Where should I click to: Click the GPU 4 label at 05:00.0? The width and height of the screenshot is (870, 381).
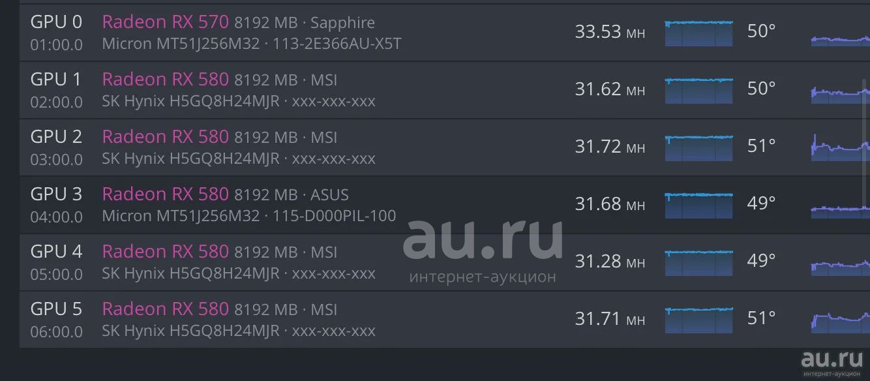click(x=57, y=262)
